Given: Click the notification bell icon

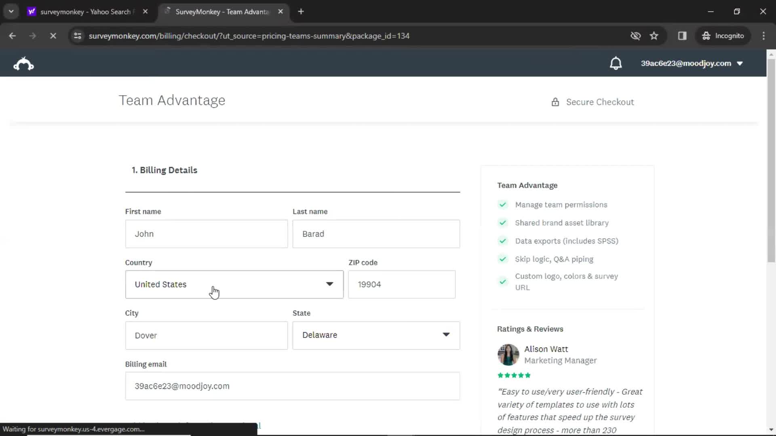Looking at the screenshot, I should pyautogui.click(x=616, y=63).
